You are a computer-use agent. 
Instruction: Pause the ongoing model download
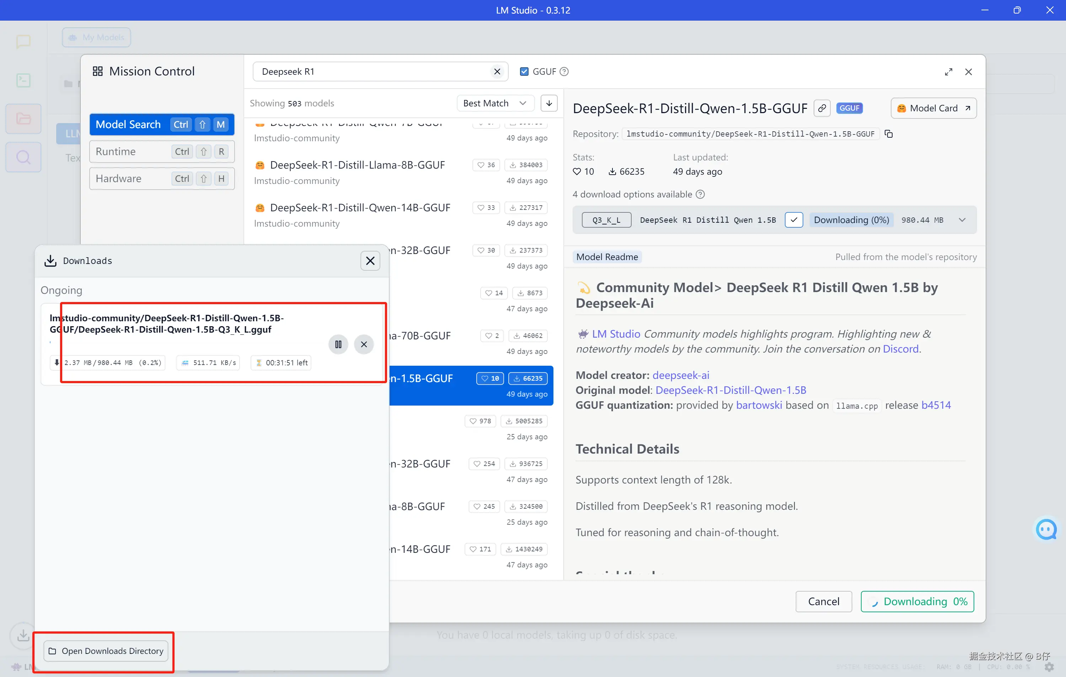[338, 344]
